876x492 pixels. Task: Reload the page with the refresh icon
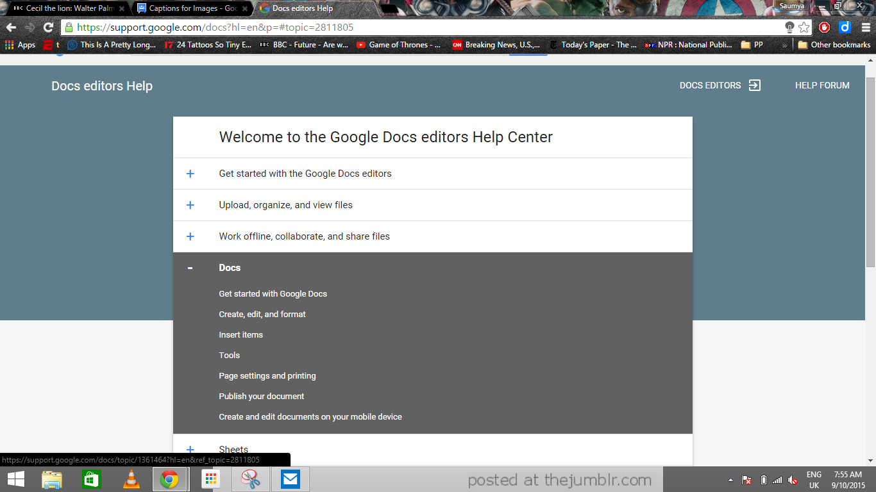coord(48,28)
